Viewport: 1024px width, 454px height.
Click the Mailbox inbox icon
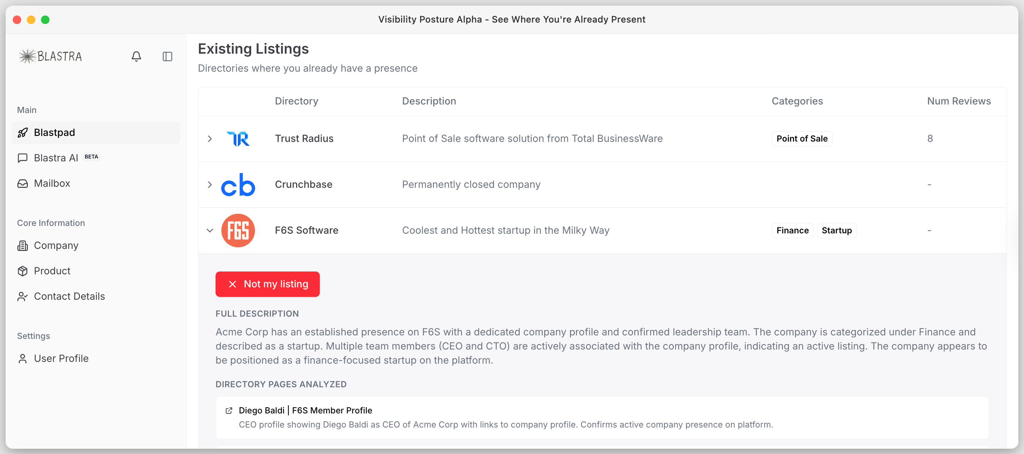(x=23, y=184)
